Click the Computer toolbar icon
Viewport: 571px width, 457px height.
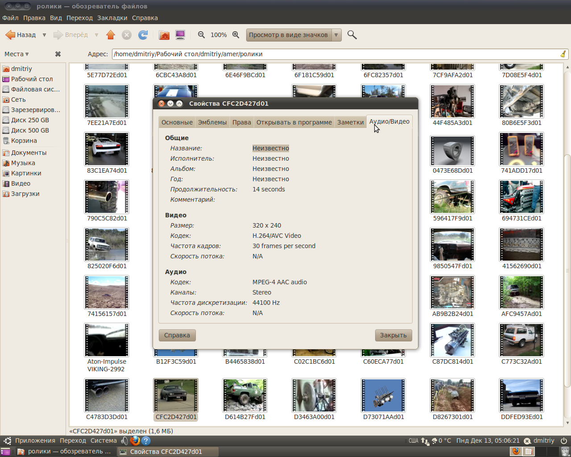tap(180, 35)
